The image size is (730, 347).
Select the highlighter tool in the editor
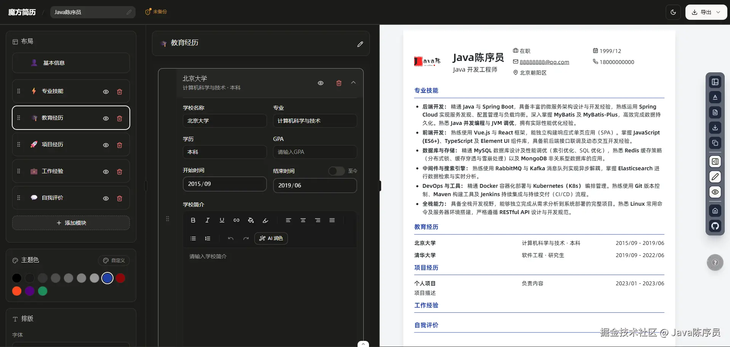265,220
